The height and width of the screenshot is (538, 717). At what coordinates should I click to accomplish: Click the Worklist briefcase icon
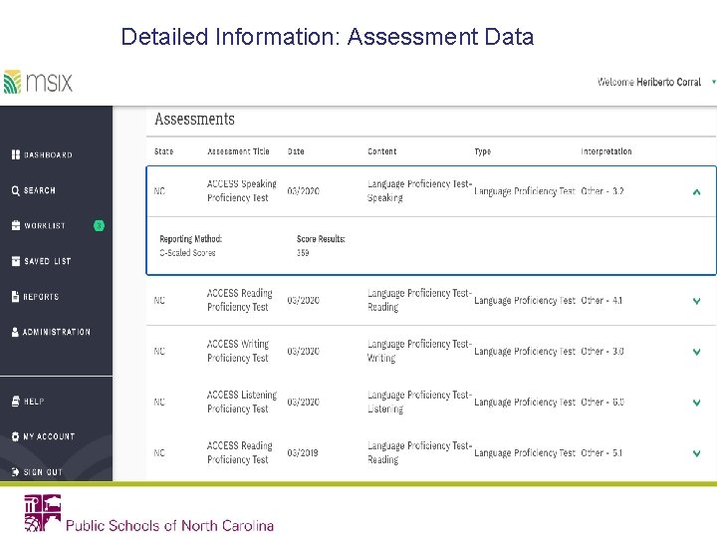[x=16, y=225]
